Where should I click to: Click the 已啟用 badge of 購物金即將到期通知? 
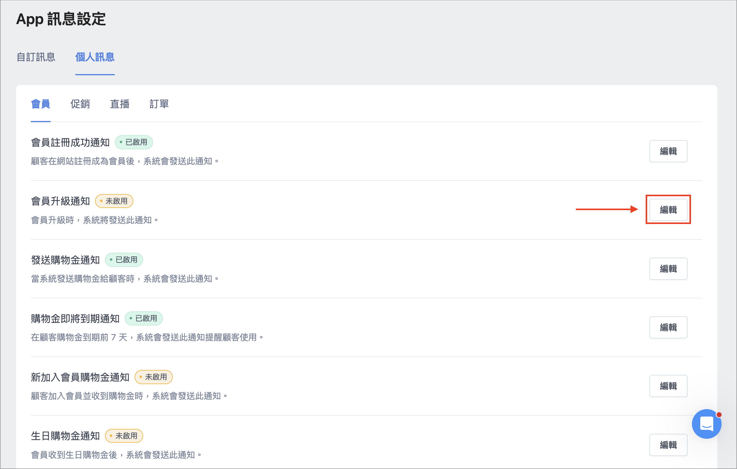point(144,318)
